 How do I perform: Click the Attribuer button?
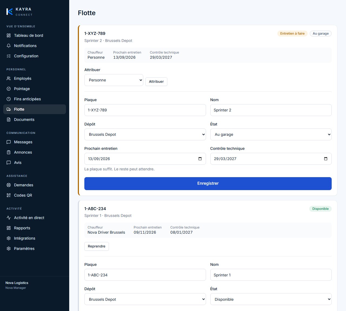(156, 82)
